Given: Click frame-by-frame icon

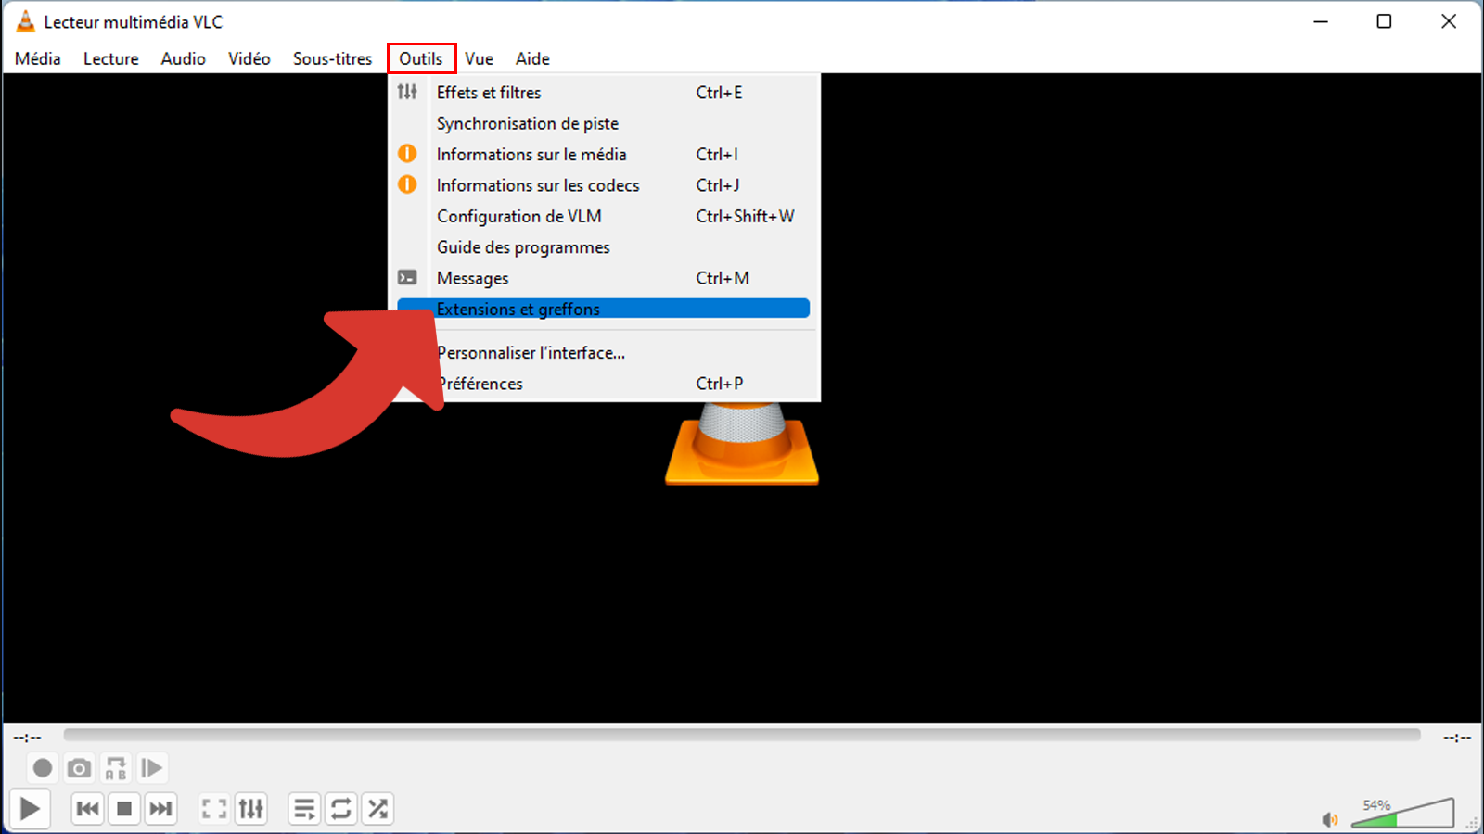Looking at the screenshot, I should coord(151,768).
